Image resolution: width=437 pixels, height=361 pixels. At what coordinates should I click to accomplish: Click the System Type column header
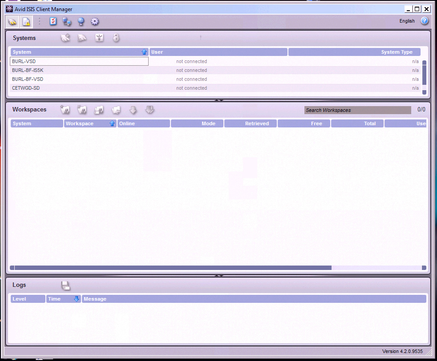354,52
